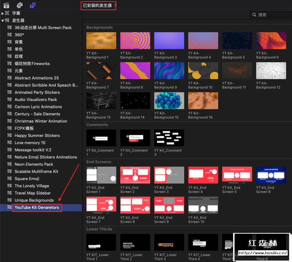
Task: Click generator icon beside Abstract Scribble And Speach
Action: pyautogui.click(x=9, y=85)
